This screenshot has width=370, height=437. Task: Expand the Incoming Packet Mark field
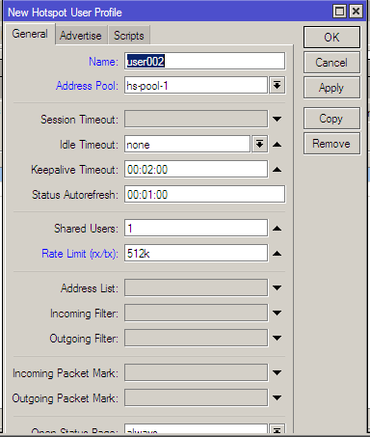point(277,372)
